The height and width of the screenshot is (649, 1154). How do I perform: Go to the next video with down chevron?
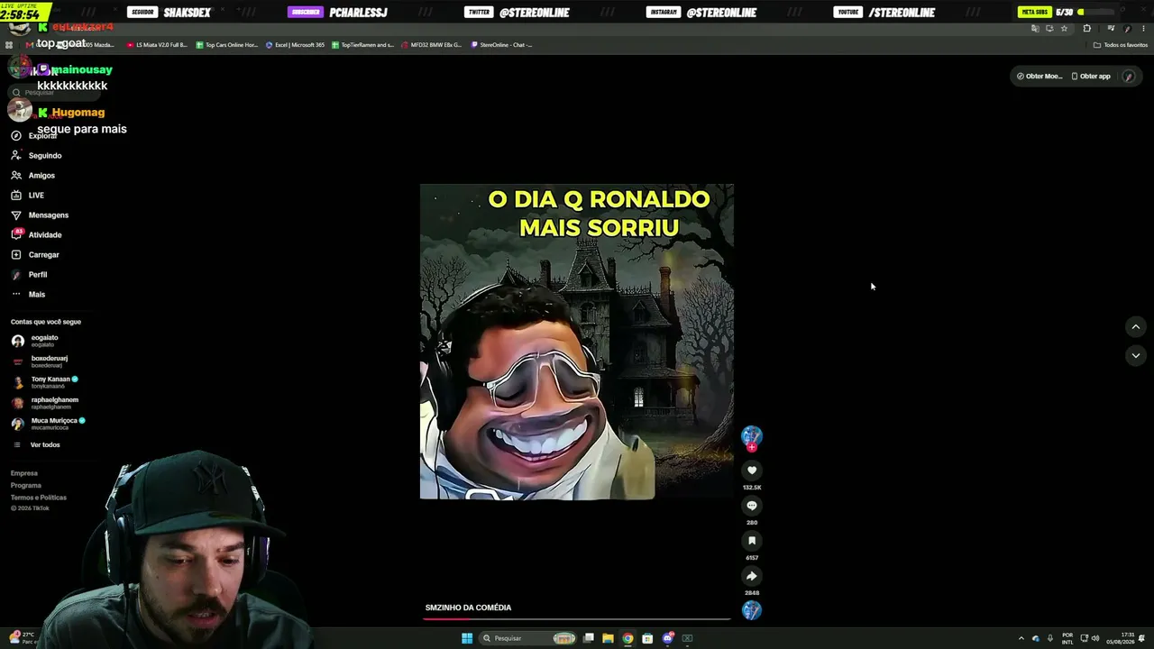pyautogui.click(x=1136, y=356)
